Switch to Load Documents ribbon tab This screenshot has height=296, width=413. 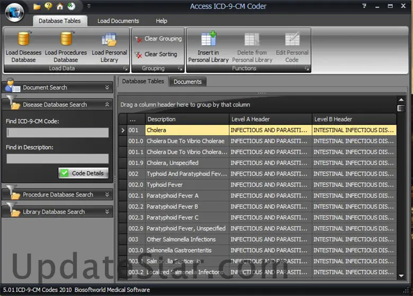(x=118, y=21)
